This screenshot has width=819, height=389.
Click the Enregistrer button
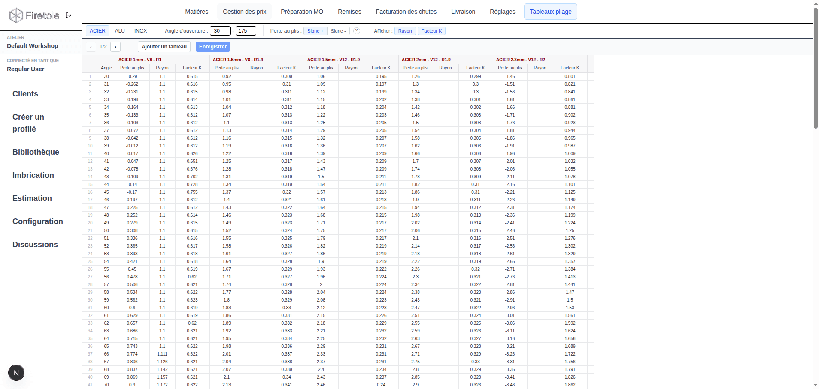(x=213, y=47)
